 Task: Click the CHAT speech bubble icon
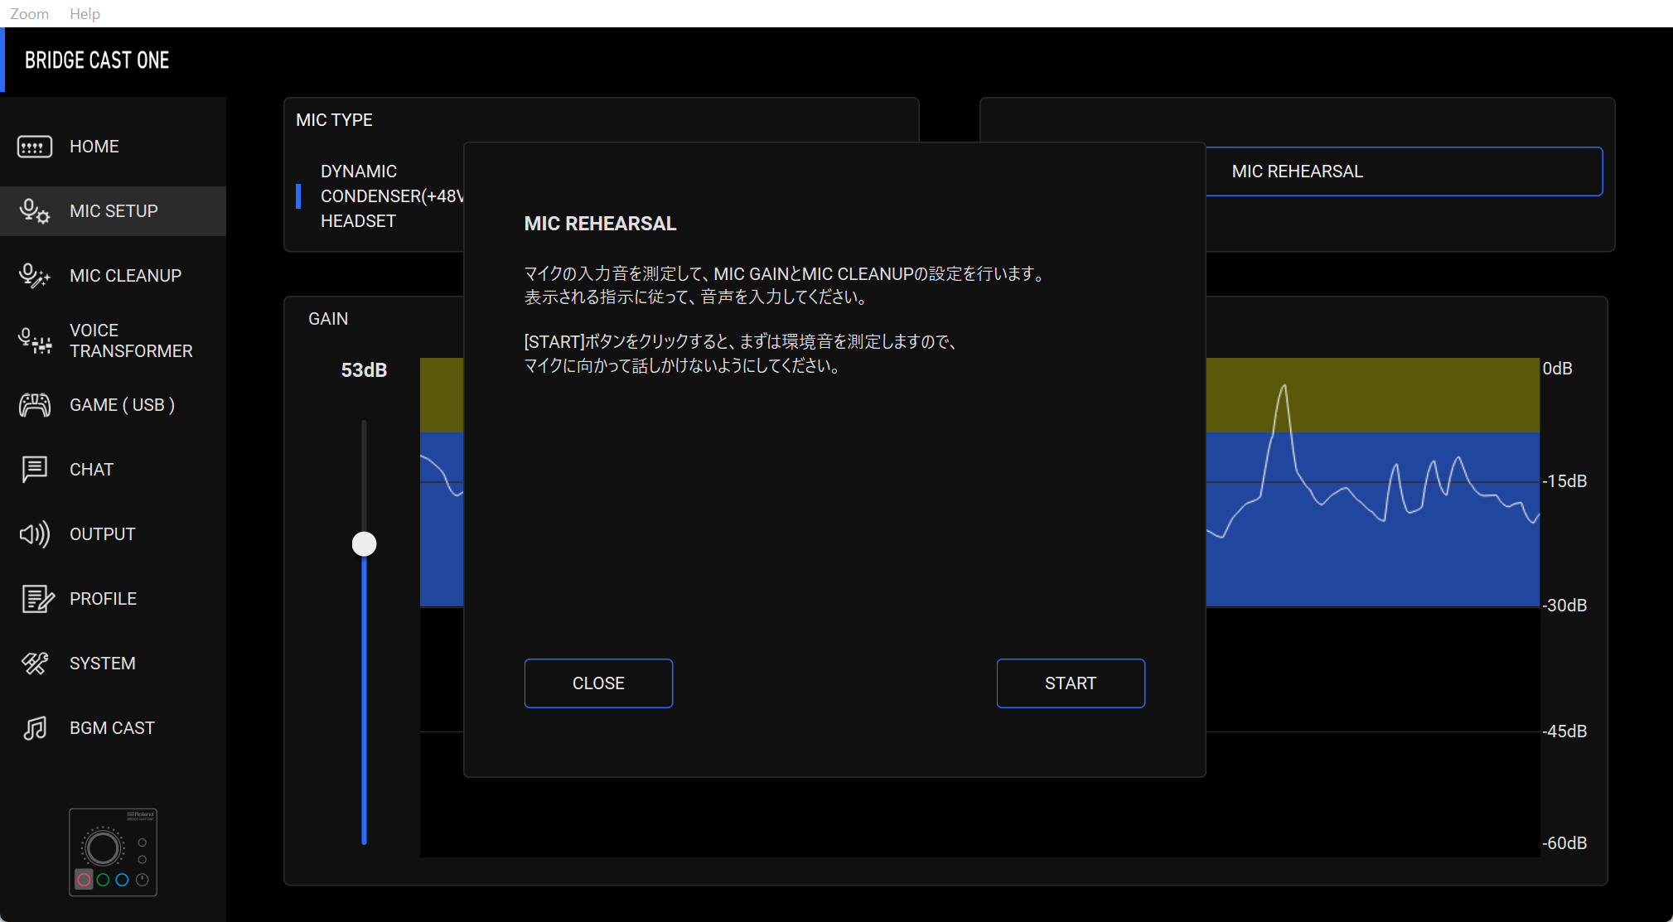(x=35, y=470)
